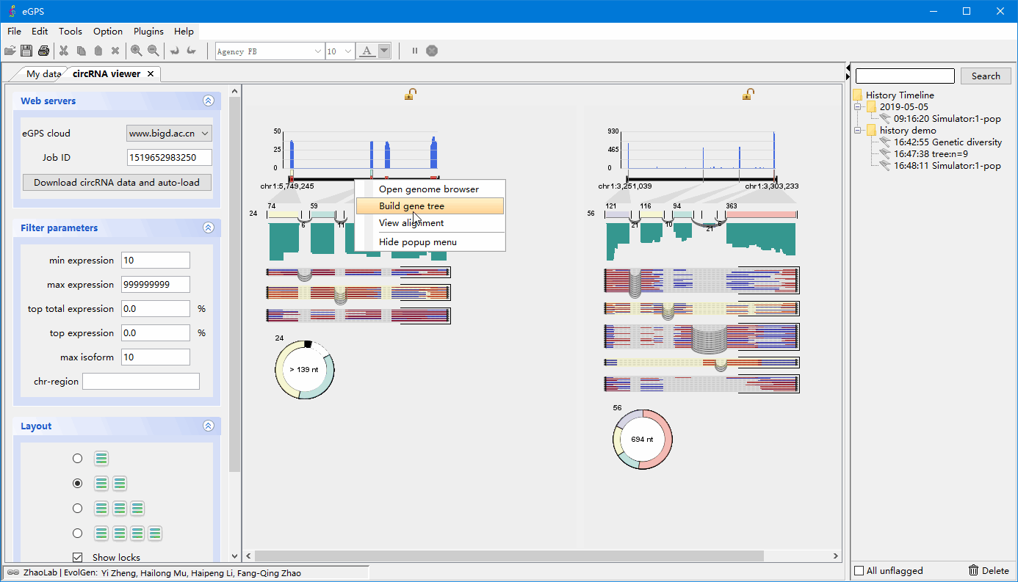Image resolution: width=1018 pixels, height=582 pixels.
Task: Click the Paste clipboard icon
Action: pyautogui.click(x=98, y=51)
